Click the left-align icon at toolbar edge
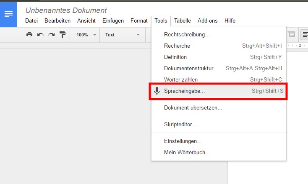This screenshot has width=308, height=184. coord(305,35)
